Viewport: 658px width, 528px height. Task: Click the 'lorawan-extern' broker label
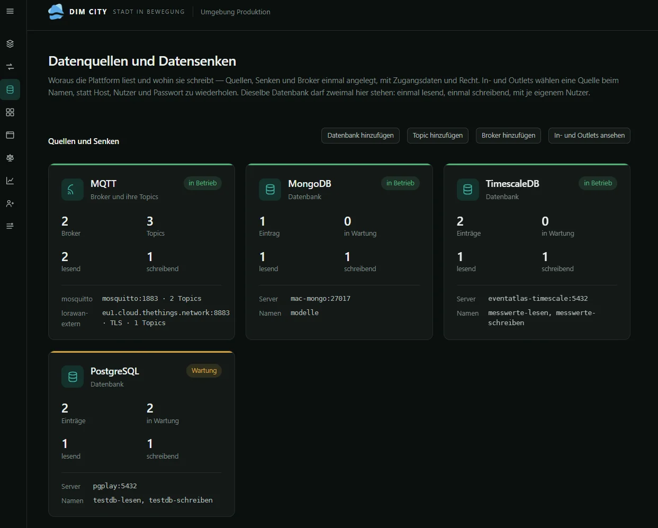(x=75, y=318)
